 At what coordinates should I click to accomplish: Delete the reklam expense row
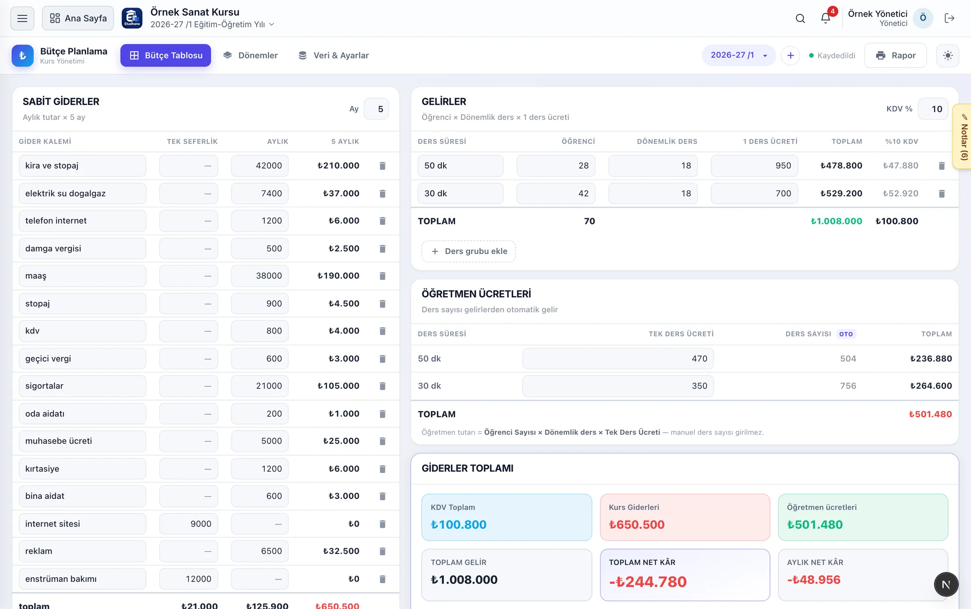[x=382, y=551]
